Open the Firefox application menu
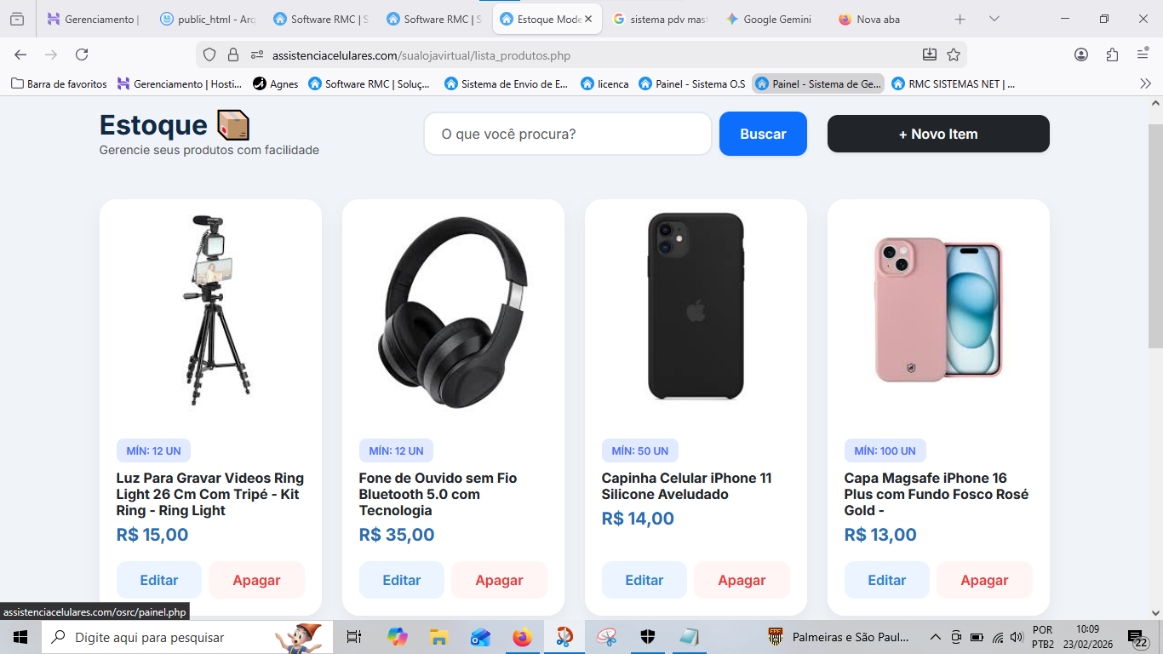This screenshot has height=654, width=1163. pyautogui.click(x=1143, y=54)
